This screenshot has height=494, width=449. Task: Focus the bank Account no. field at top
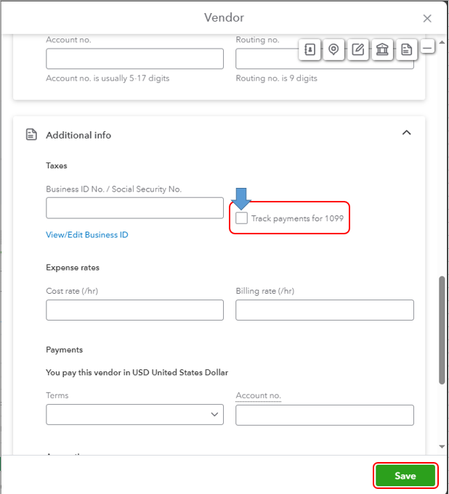134,59
